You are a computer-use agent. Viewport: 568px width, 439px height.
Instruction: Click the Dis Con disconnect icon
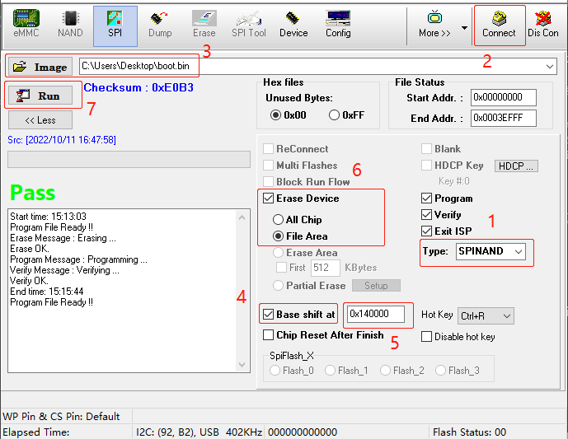(x=543, y=23)
